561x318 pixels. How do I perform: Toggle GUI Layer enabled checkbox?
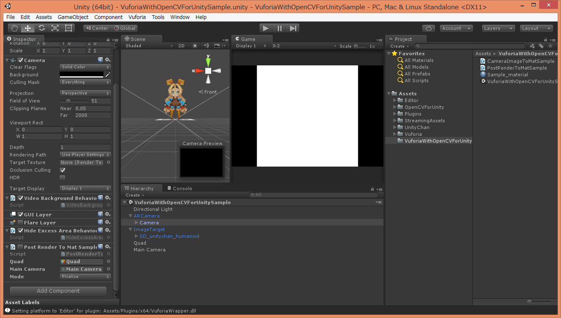(21, 215)
